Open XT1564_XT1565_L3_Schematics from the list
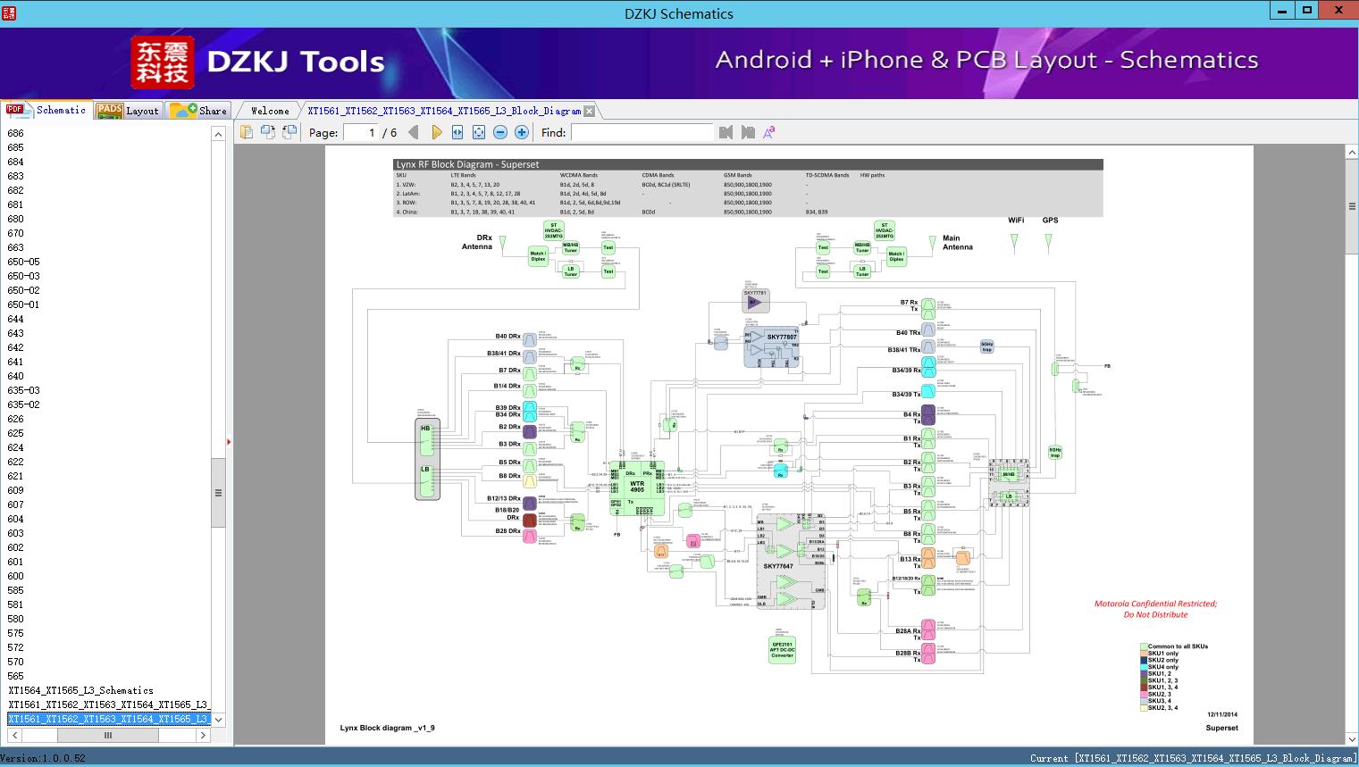The height and width of the screenshot is (767, 1359). 81,690
